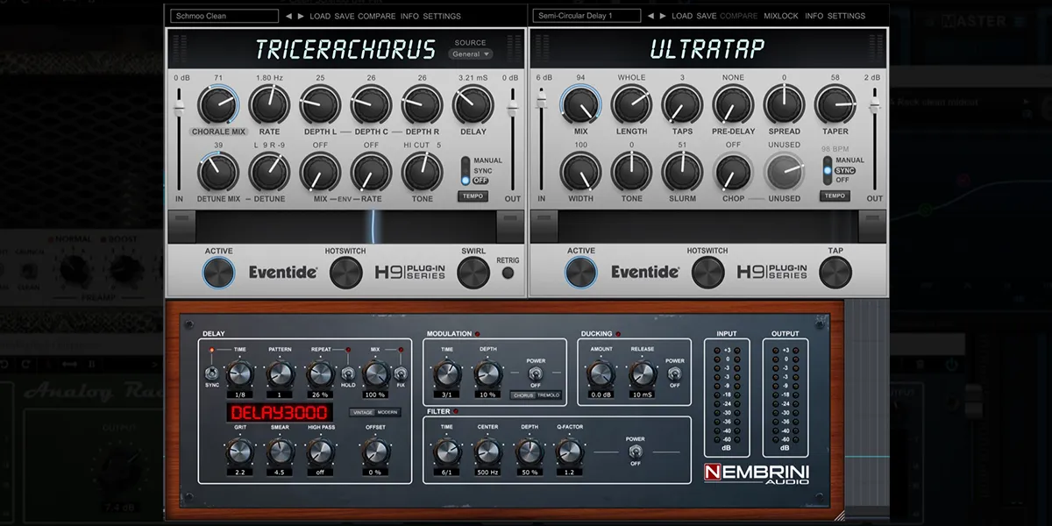Image resolution: width=1052 pixels, height=526 pixels.
Task: Open the Schmoo Clean preset selector
Action: [x=224, y=16]
